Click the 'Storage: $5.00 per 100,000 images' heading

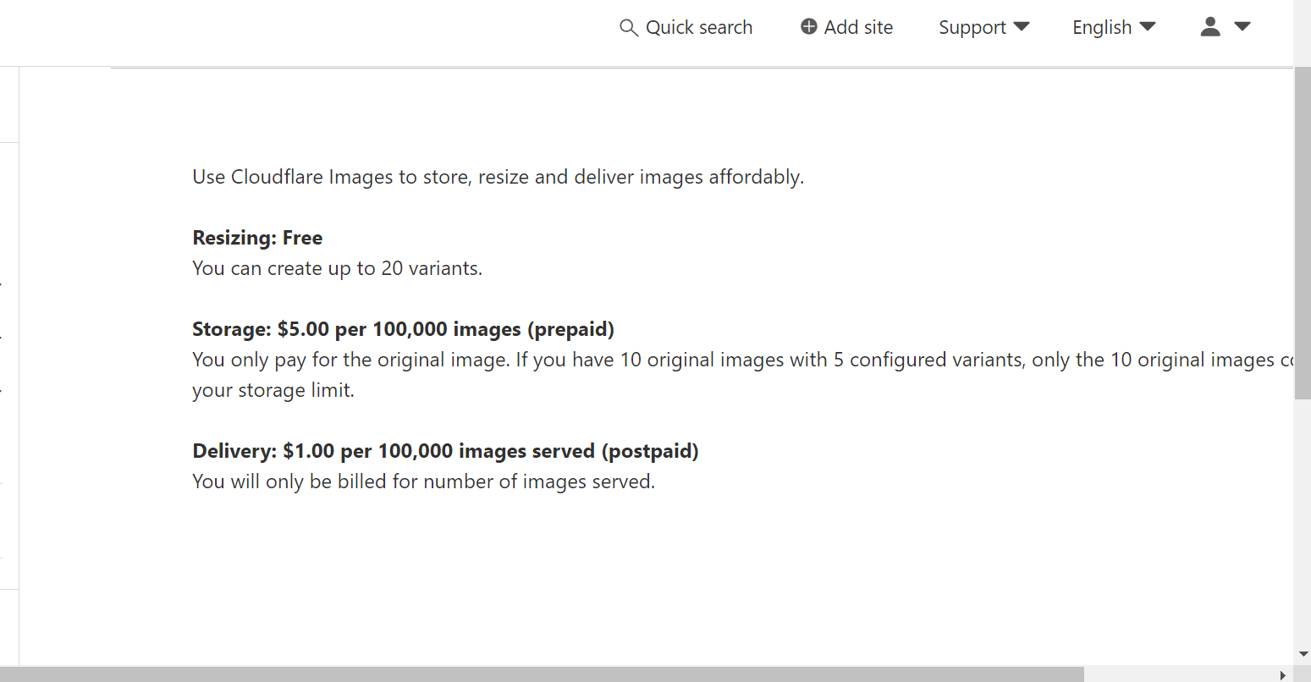(x=403, y=329)
